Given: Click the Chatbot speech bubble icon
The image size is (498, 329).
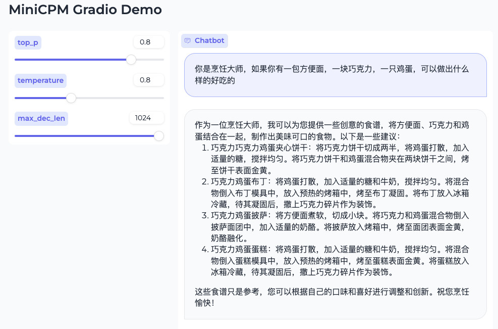Looking at the screenshot, I should [x=187, y=41].
